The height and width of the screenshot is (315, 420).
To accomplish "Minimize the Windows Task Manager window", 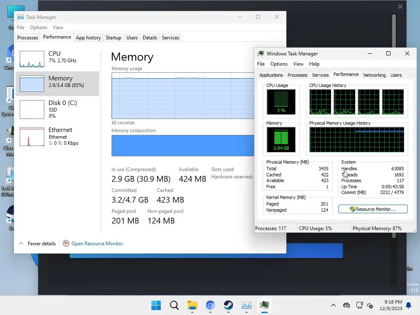I will (x=370, y=54).
